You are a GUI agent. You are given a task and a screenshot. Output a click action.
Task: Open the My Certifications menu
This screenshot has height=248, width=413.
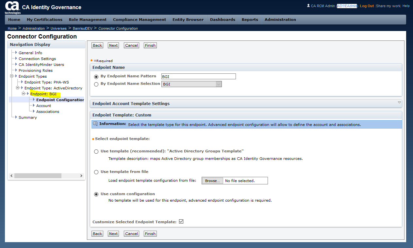45,20
